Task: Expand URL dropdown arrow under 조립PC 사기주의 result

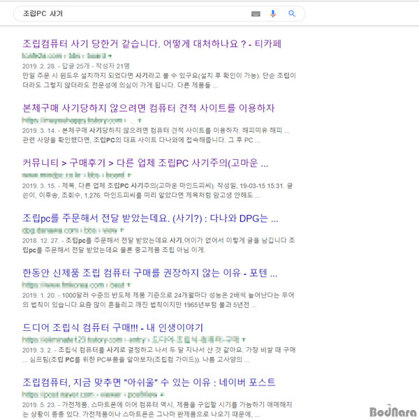Action: click(129, 175)
